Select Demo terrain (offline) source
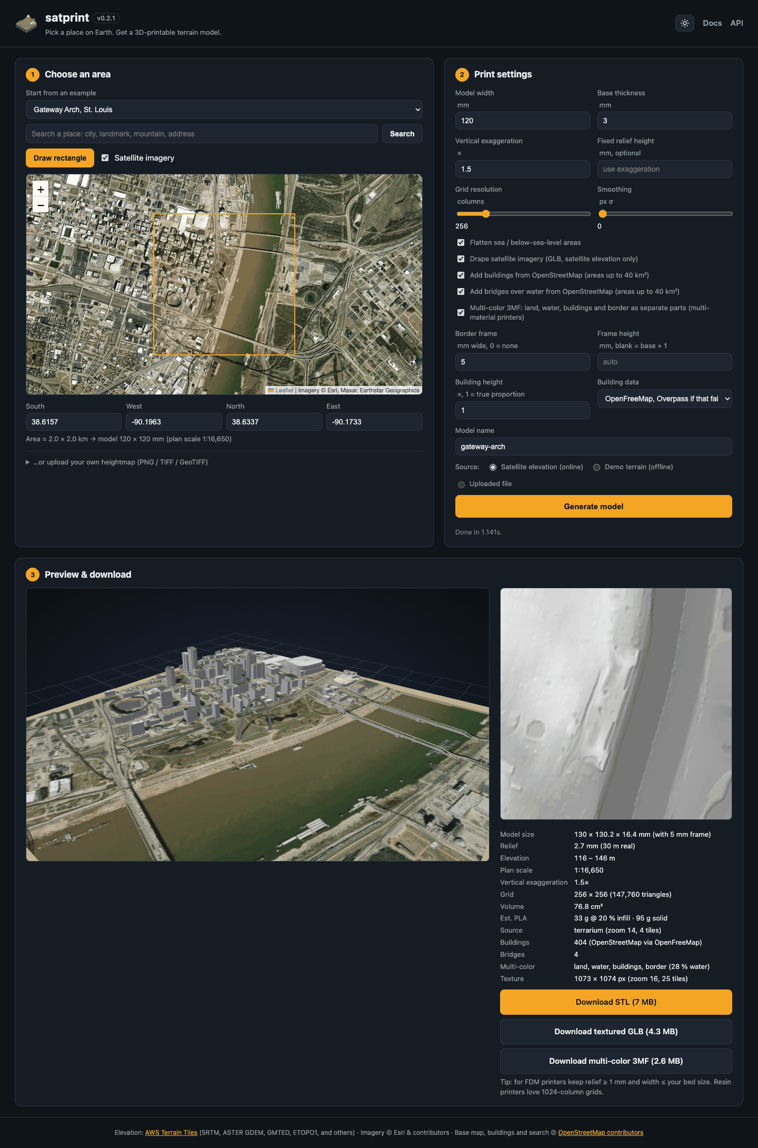 coord(596,468)
